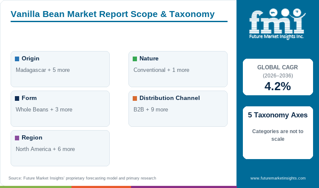Viewport: 319px width, 188px height.
Task: Open the www.futuremarketinsights.com link
Action: [x=278, y=178]
